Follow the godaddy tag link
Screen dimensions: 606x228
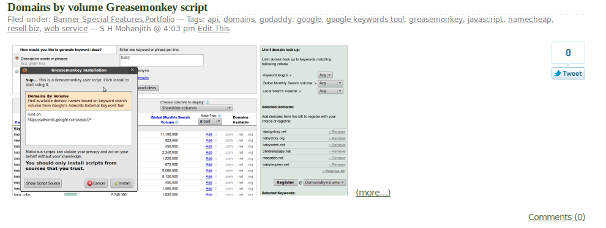point(275,20)
